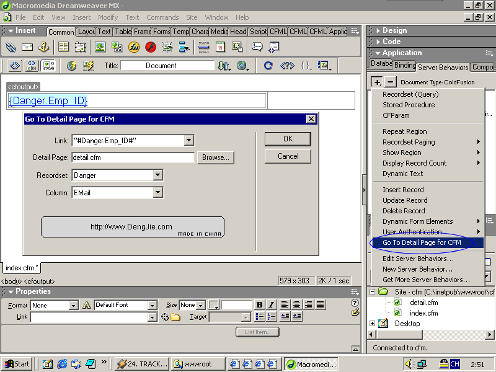Viewport: 496px width, 372px height.
Task: Click the minus remove behavior button
Action: pyautogui.click(x=391, y=82)
